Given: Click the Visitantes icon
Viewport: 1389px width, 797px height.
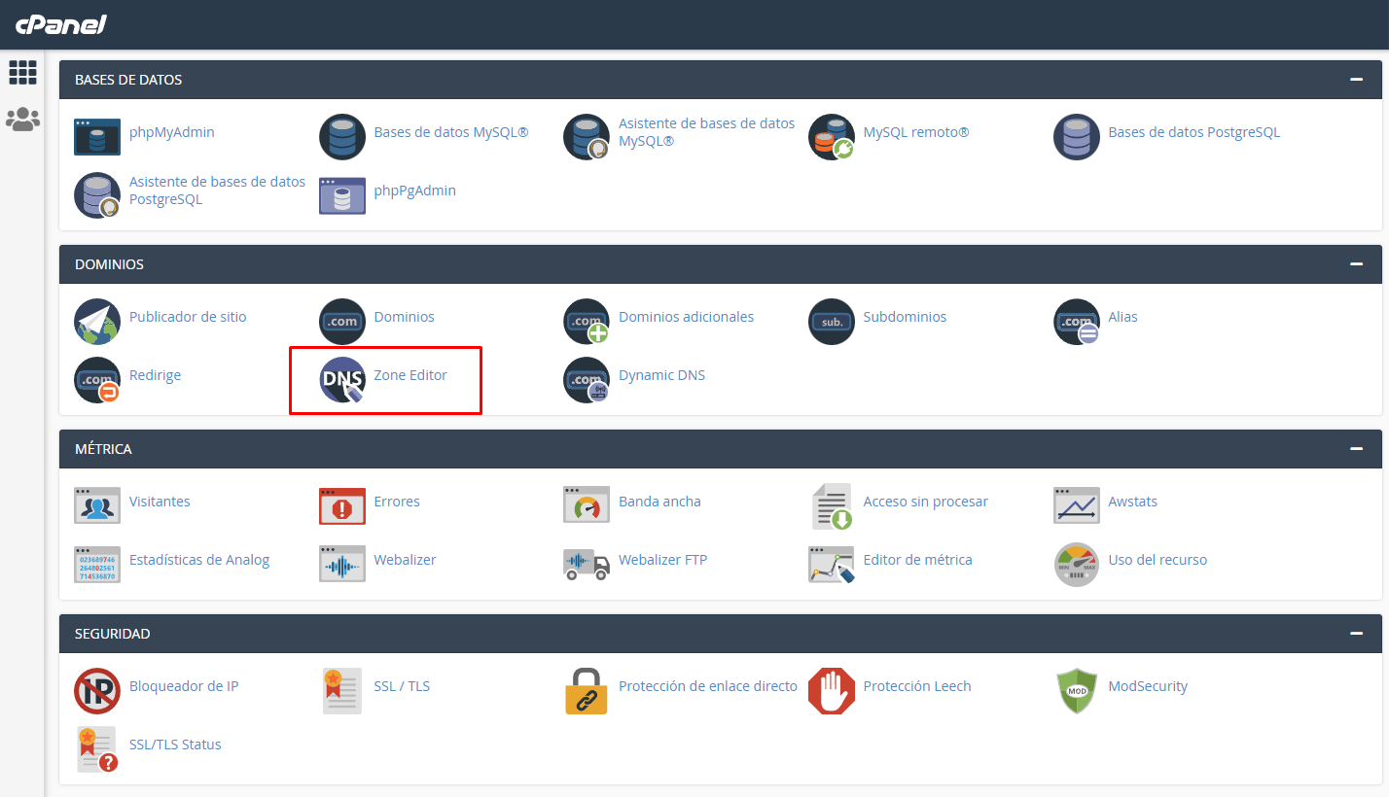Looking at the screenshot, I should pyautogui.click(x=97, y=506).
